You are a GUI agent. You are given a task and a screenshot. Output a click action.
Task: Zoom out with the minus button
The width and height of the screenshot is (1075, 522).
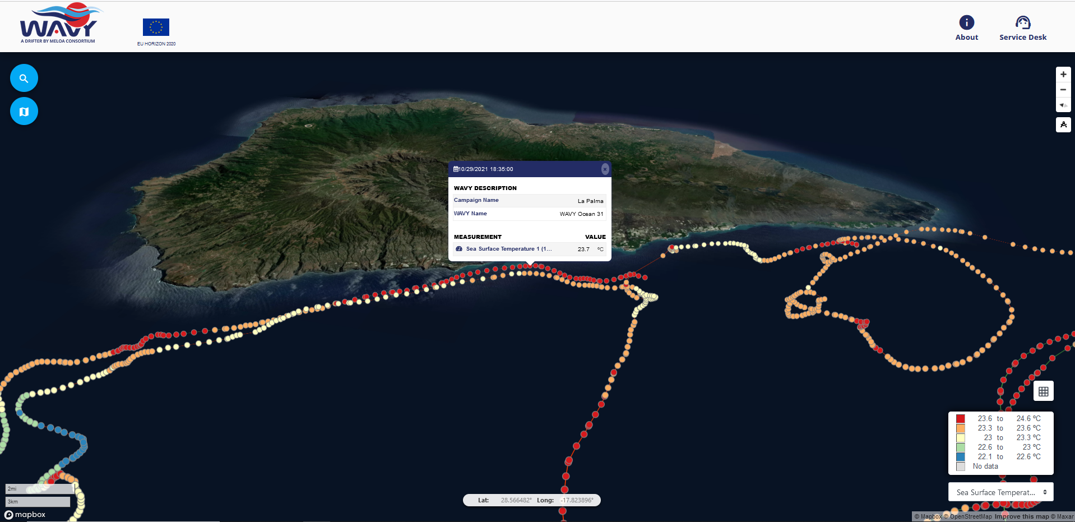click(x=1063, y=90)
